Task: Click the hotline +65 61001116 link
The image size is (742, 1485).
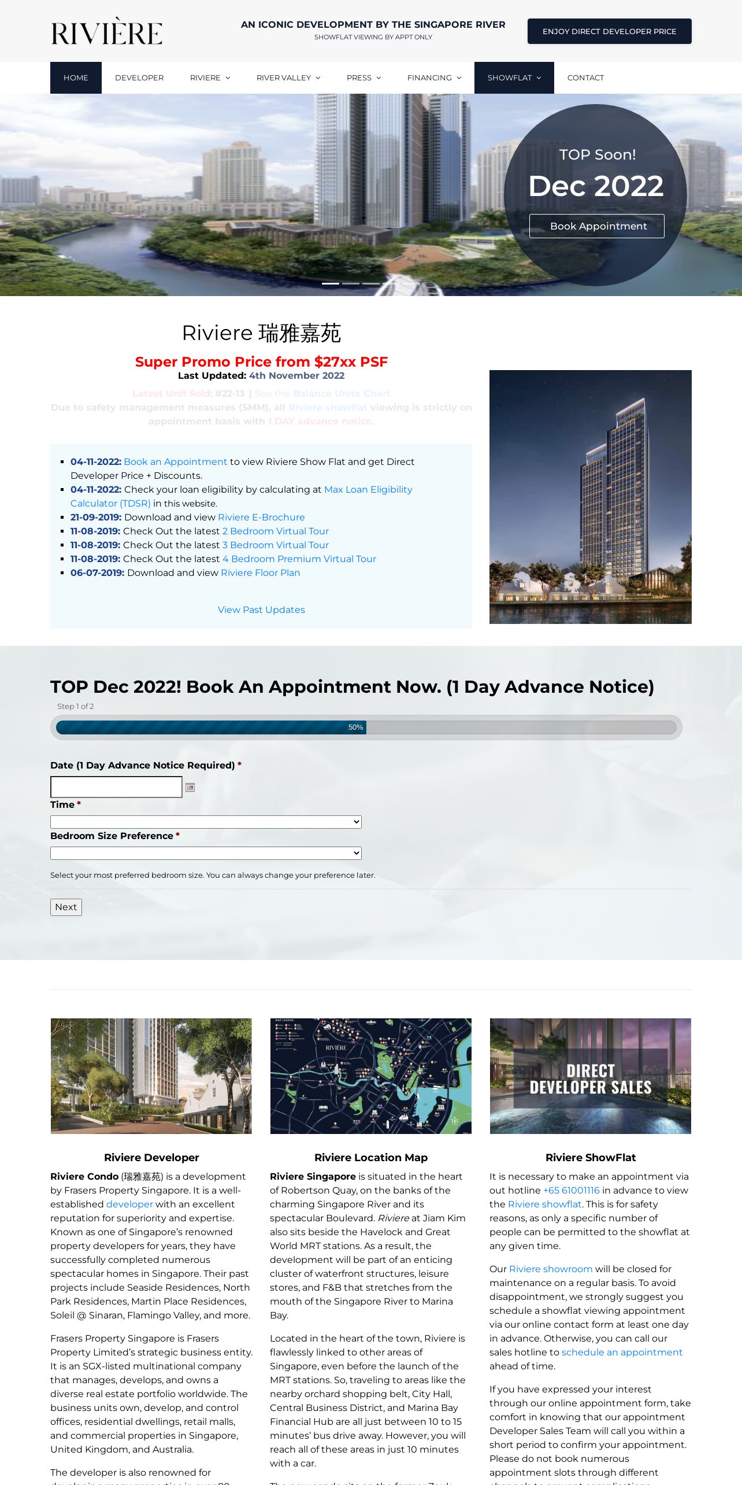Action: (572, 1190)
